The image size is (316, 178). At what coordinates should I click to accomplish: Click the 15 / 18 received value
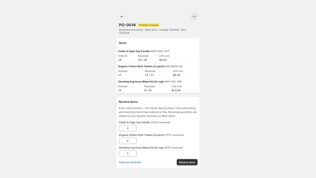(143, 60)
